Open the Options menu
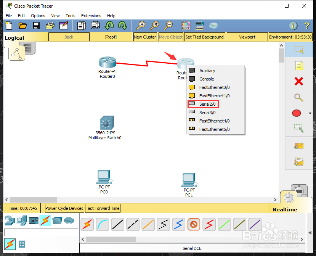This screenshot has height=256, width=316. coord(38,16)
